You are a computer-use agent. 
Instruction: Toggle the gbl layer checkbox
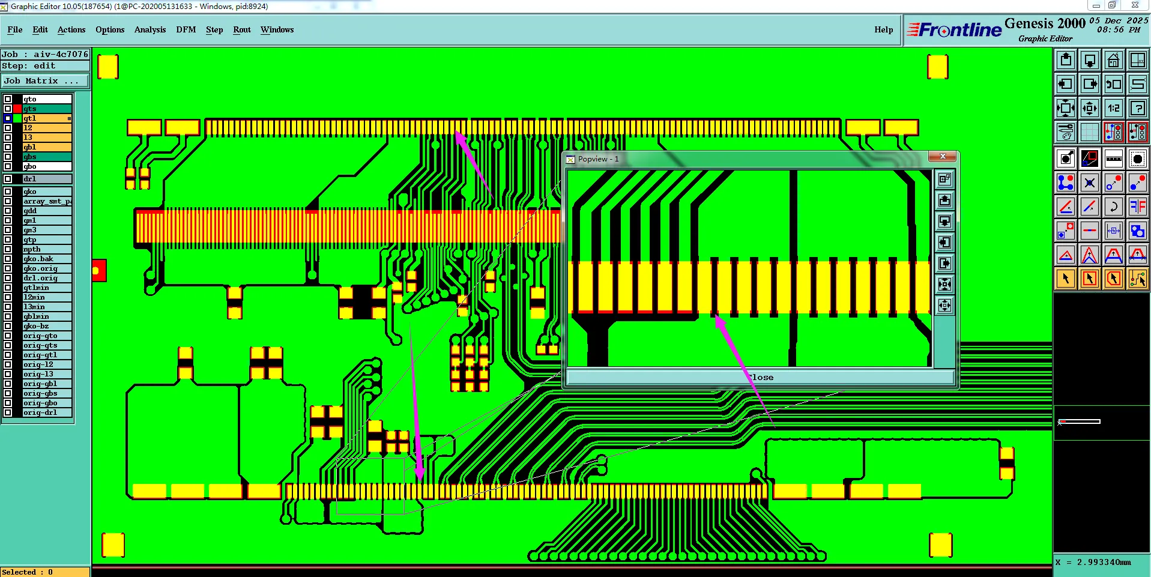click(8, 147)
